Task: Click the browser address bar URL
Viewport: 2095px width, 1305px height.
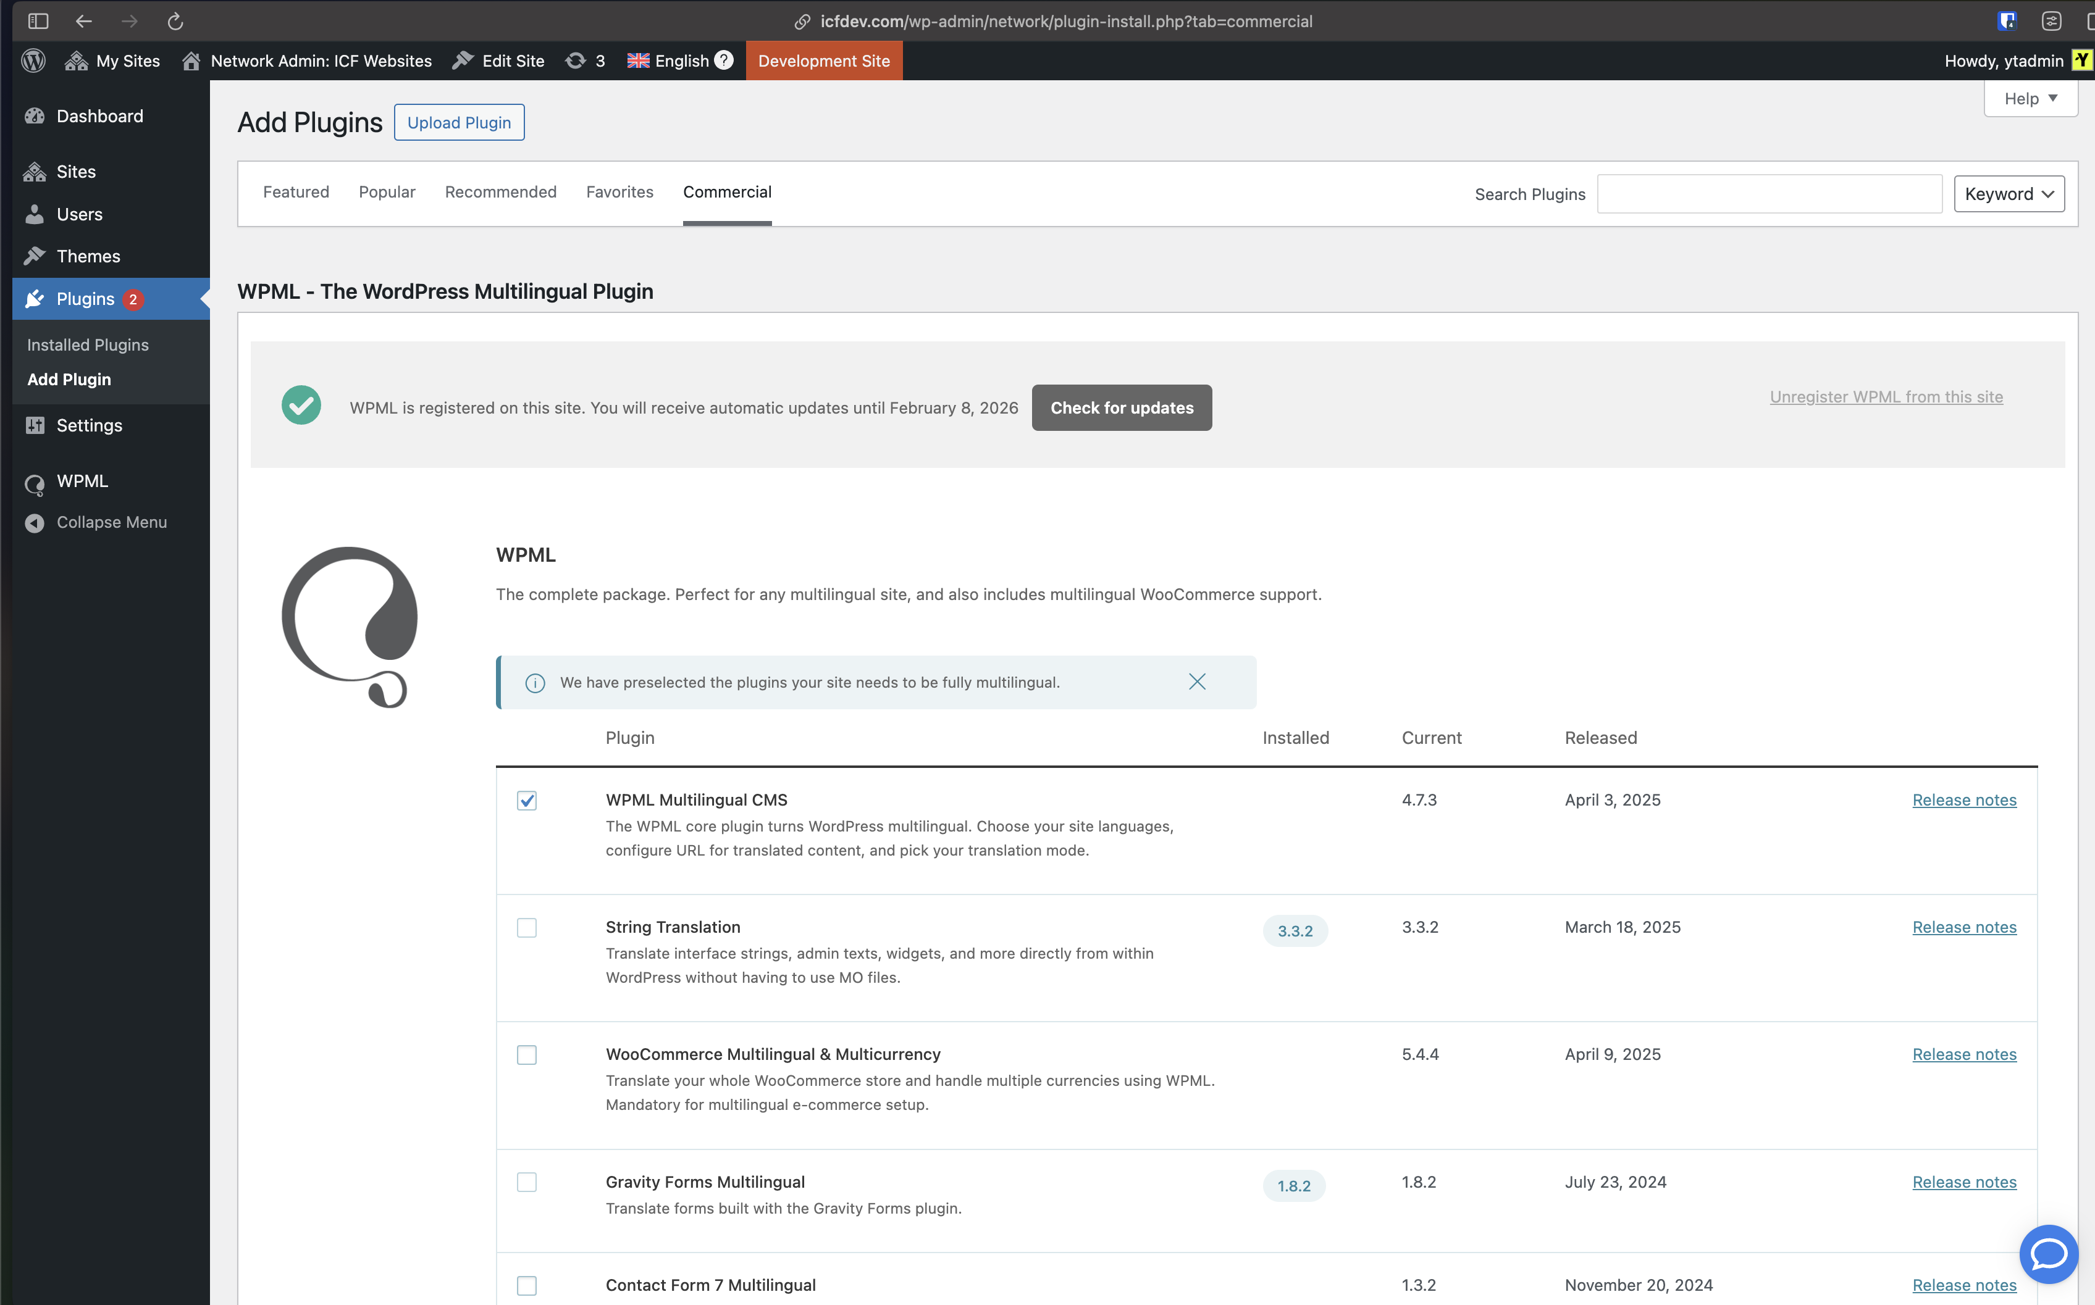Action: [1065, 22]
